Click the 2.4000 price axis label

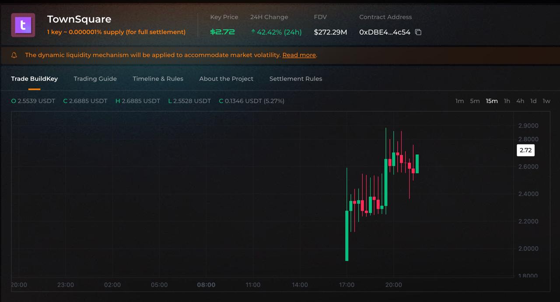(528, 194)
